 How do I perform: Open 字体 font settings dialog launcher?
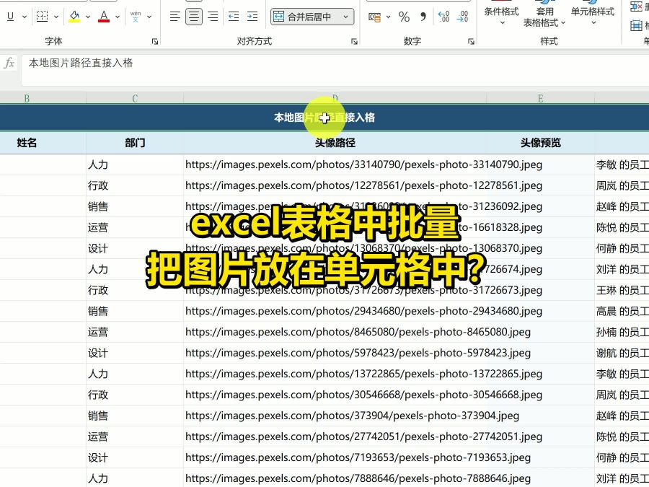click(x=155, y=41)
